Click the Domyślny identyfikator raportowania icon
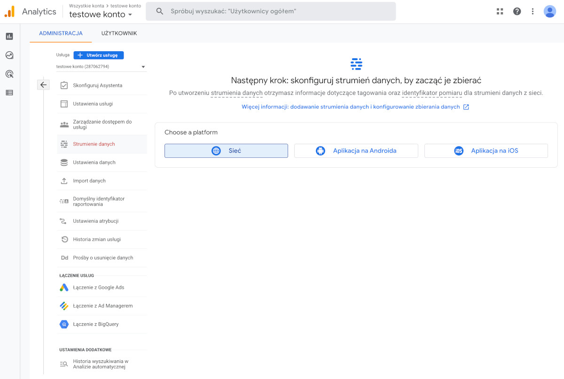This screenshot has width=564, height=379. (x=64, y=201)
